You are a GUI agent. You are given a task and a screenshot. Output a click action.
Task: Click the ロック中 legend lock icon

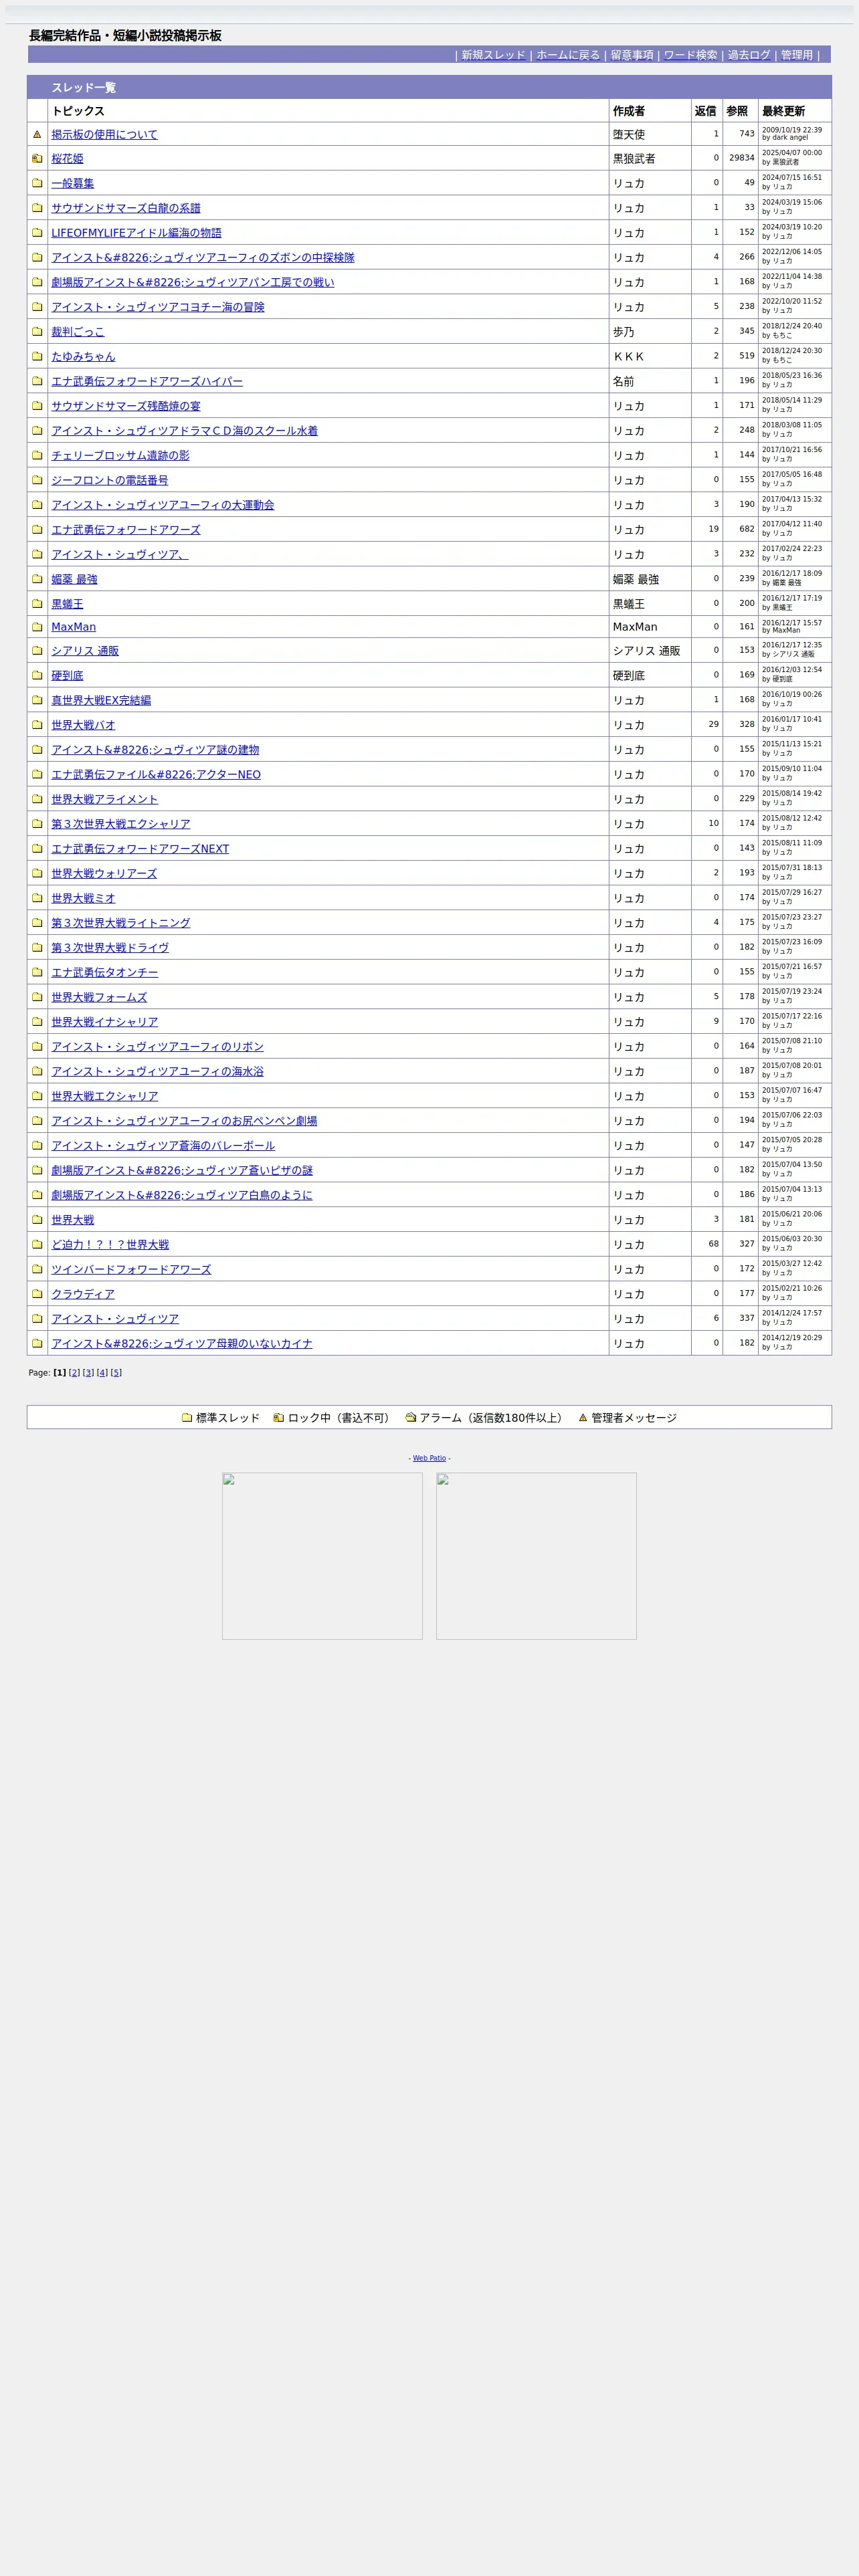[x=279, y=1417]
